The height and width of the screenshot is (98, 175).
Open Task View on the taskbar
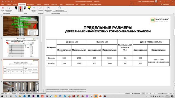(x=11, y=96)
